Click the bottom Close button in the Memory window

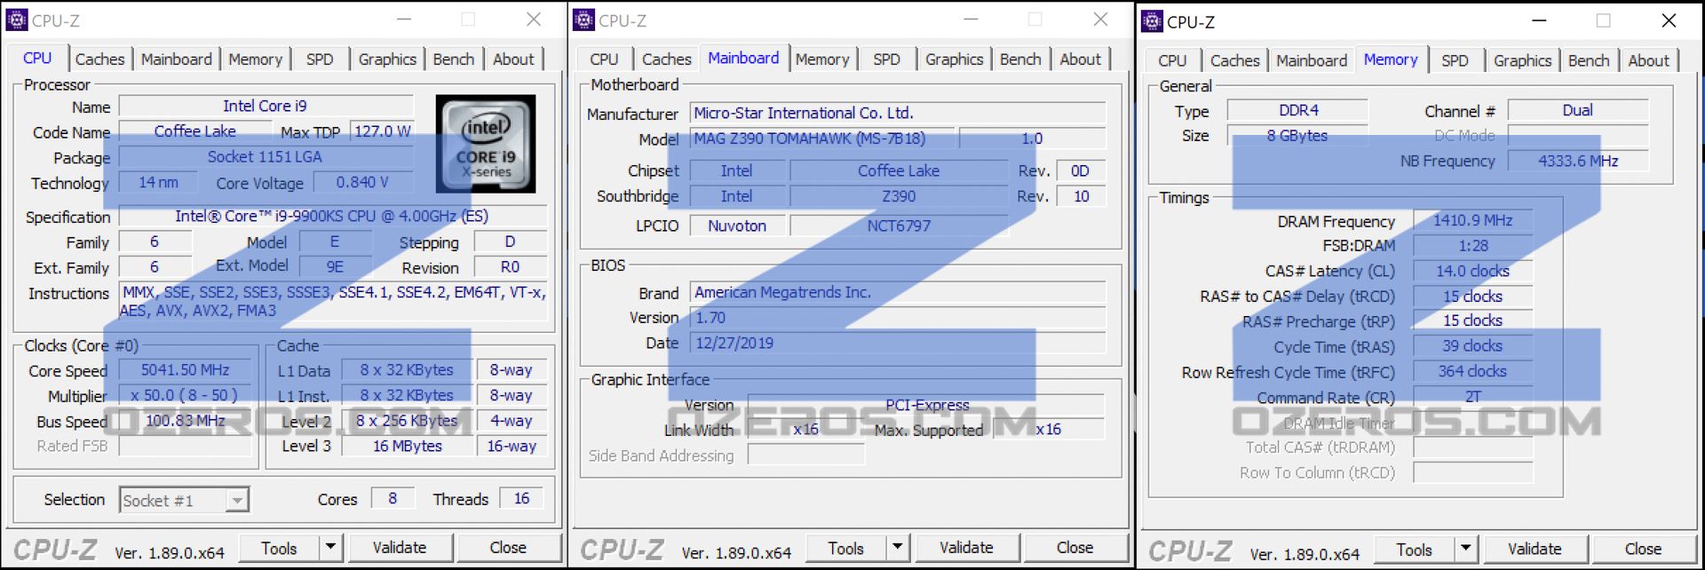click(1644, 549)
